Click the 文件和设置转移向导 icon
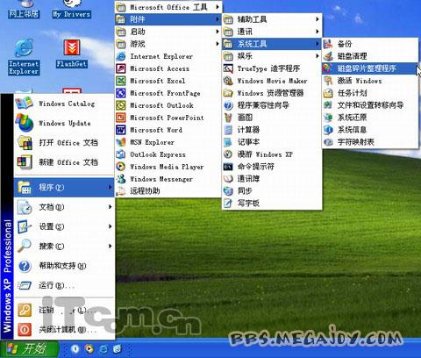The width and height of the screenshot is (421, 358). pyautogui.click(x=328, y=105)
